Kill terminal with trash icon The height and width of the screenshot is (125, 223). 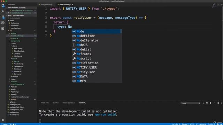coord(210,103)
